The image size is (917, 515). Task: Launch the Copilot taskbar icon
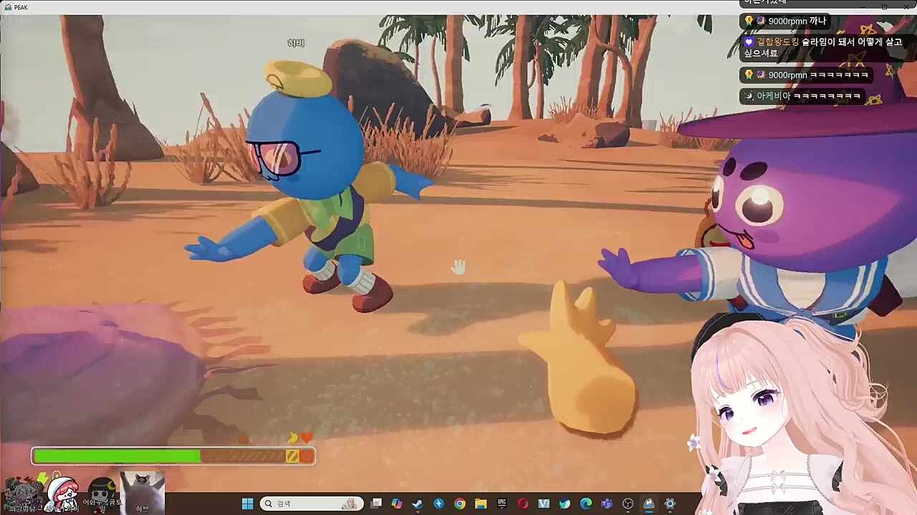click(397, 504)
